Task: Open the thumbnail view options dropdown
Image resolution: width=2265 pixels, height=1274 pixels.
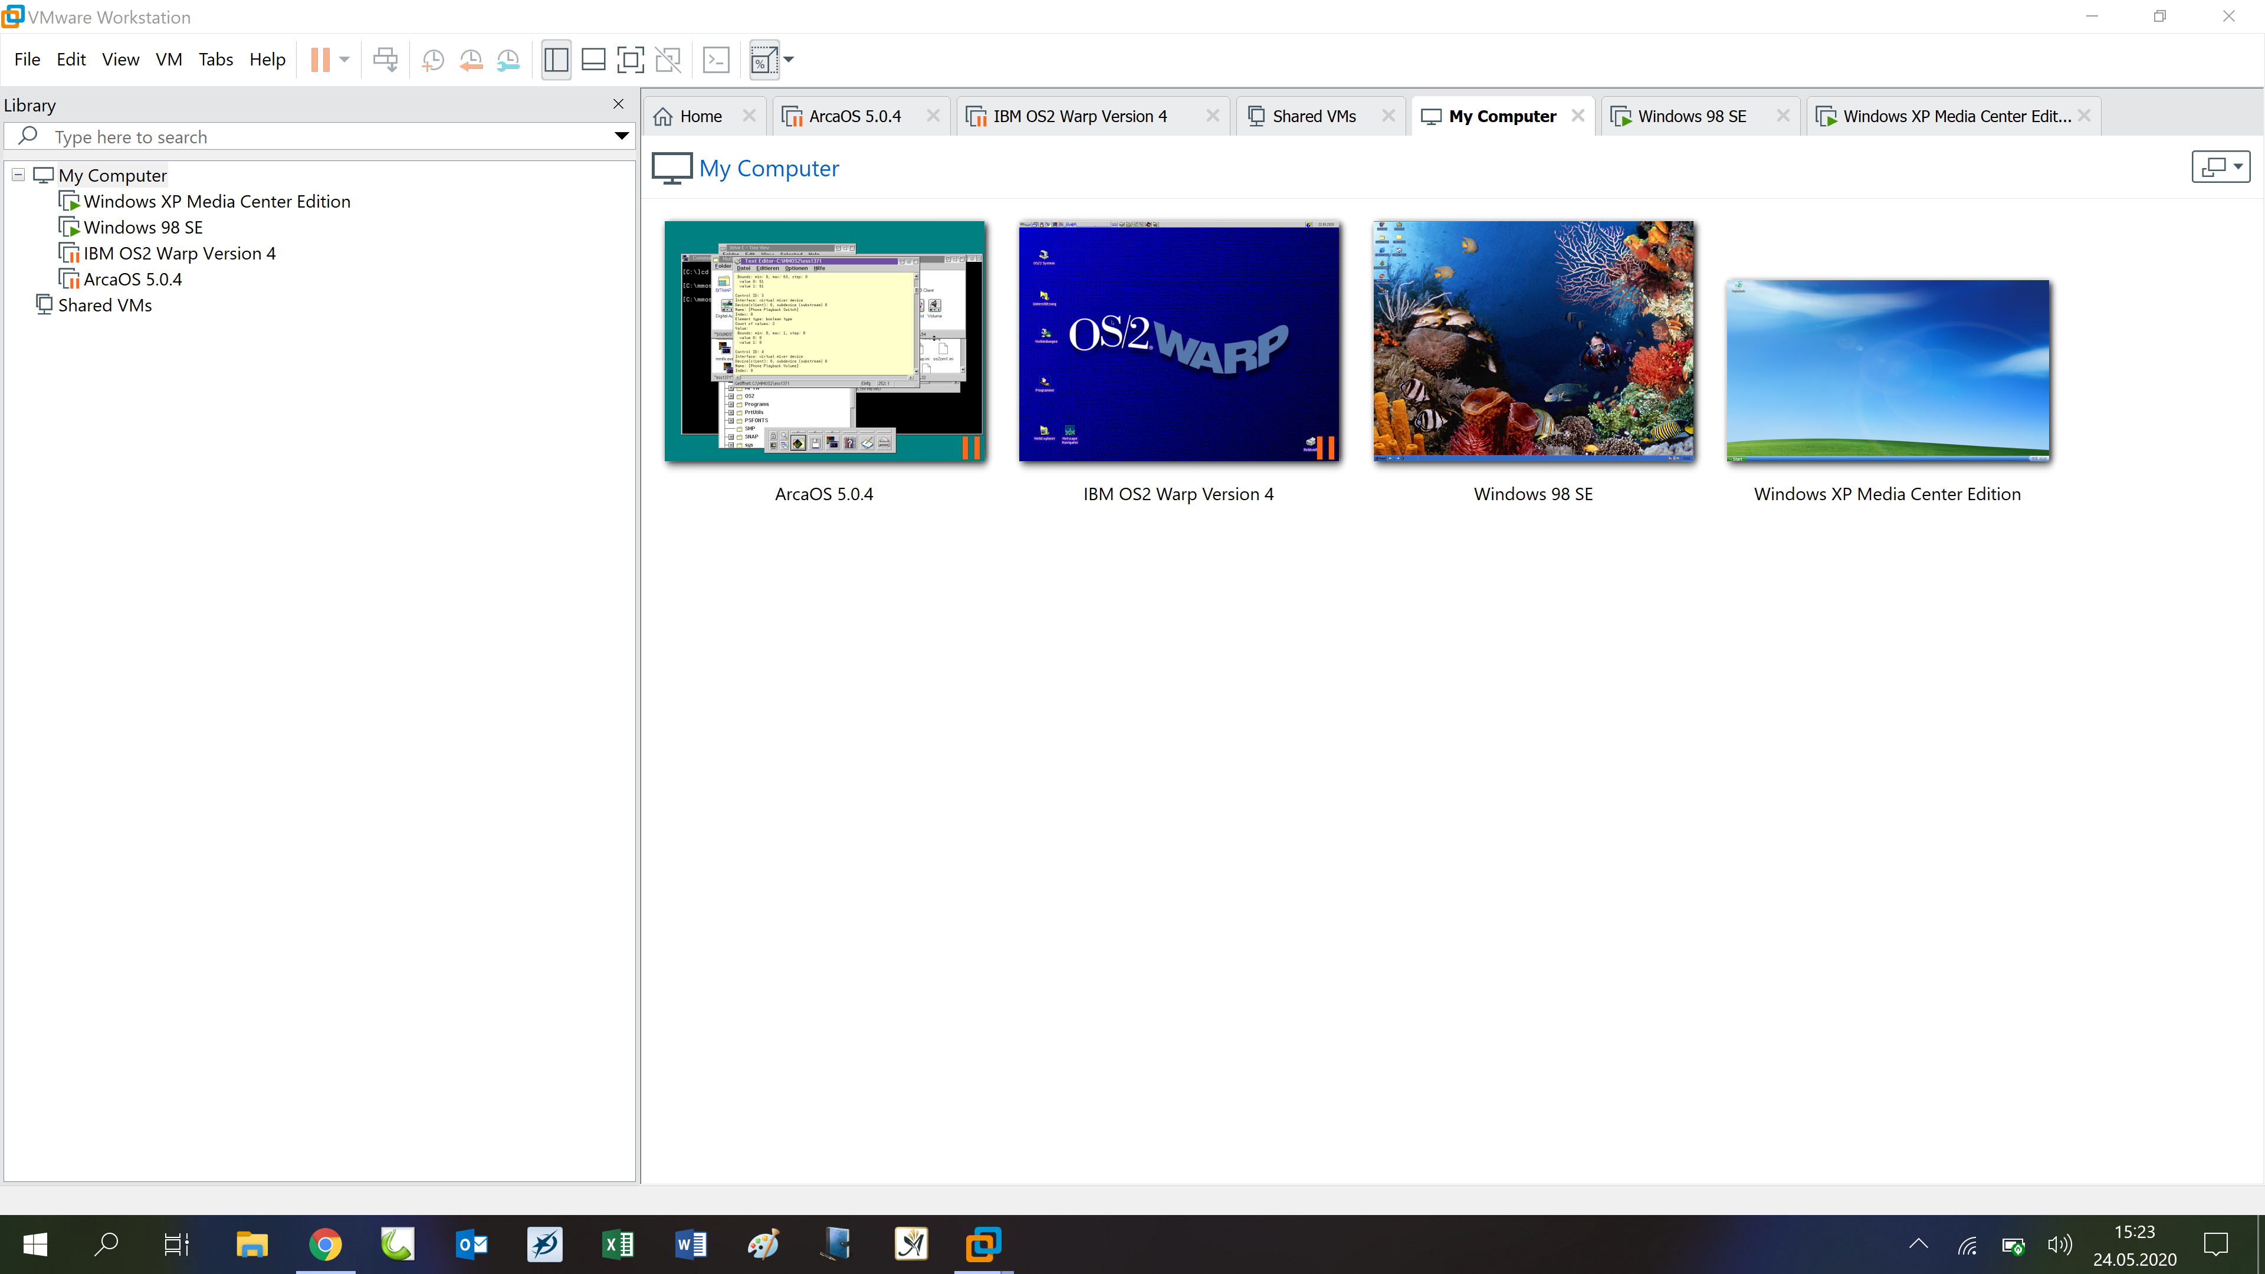Action: click(x=2221, y=166)
